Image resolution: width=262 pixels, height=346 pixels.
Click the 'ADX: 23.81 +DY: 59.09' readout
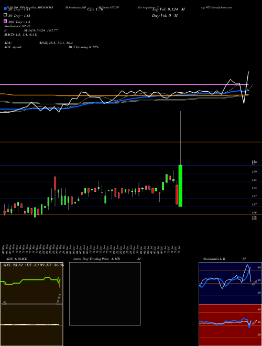point(24,265)
